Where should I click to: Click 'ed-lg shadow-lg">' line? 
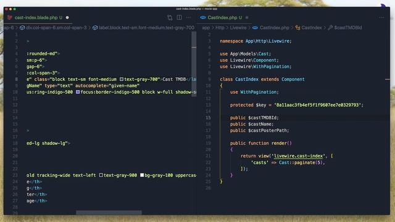(48, 143)
